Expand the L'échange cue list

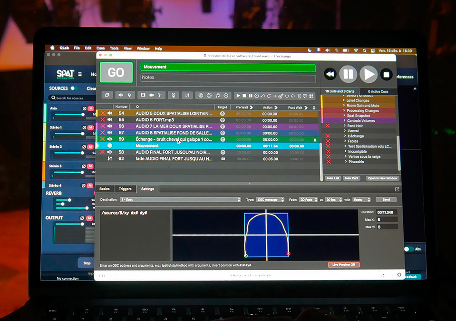[345, 136]
